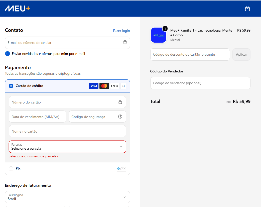Click the total amount R$ 59,99 in bold
Image resolution: width=261 pixels, height=207 pixels.
tap(241, 101)
